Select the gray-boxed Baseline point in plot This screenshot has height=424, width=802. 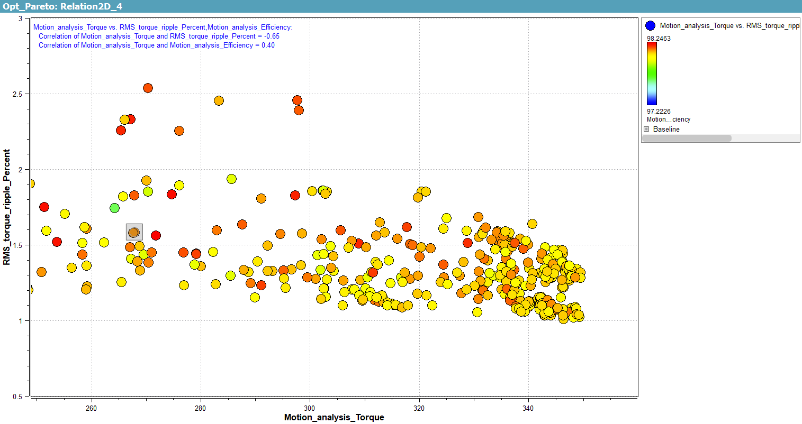pyautogui.click(x=134, y=232)
